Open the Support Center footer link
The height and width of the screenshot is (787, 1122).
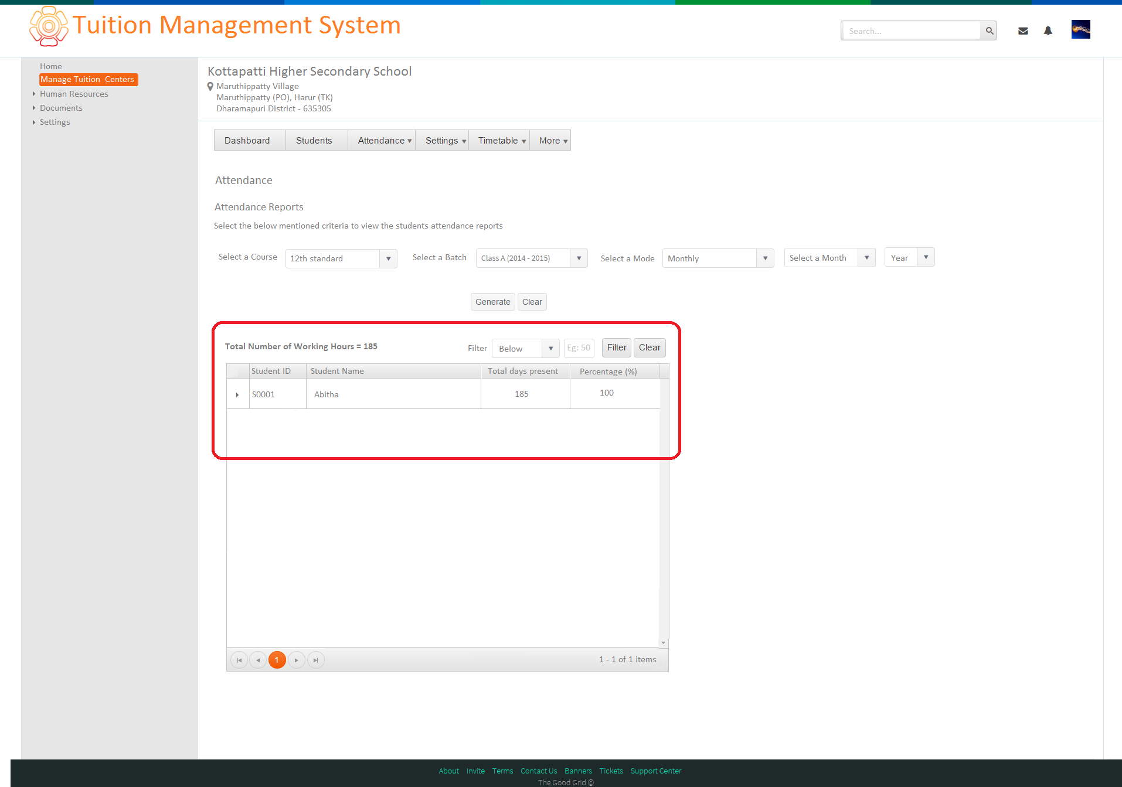tap(656, 771)
